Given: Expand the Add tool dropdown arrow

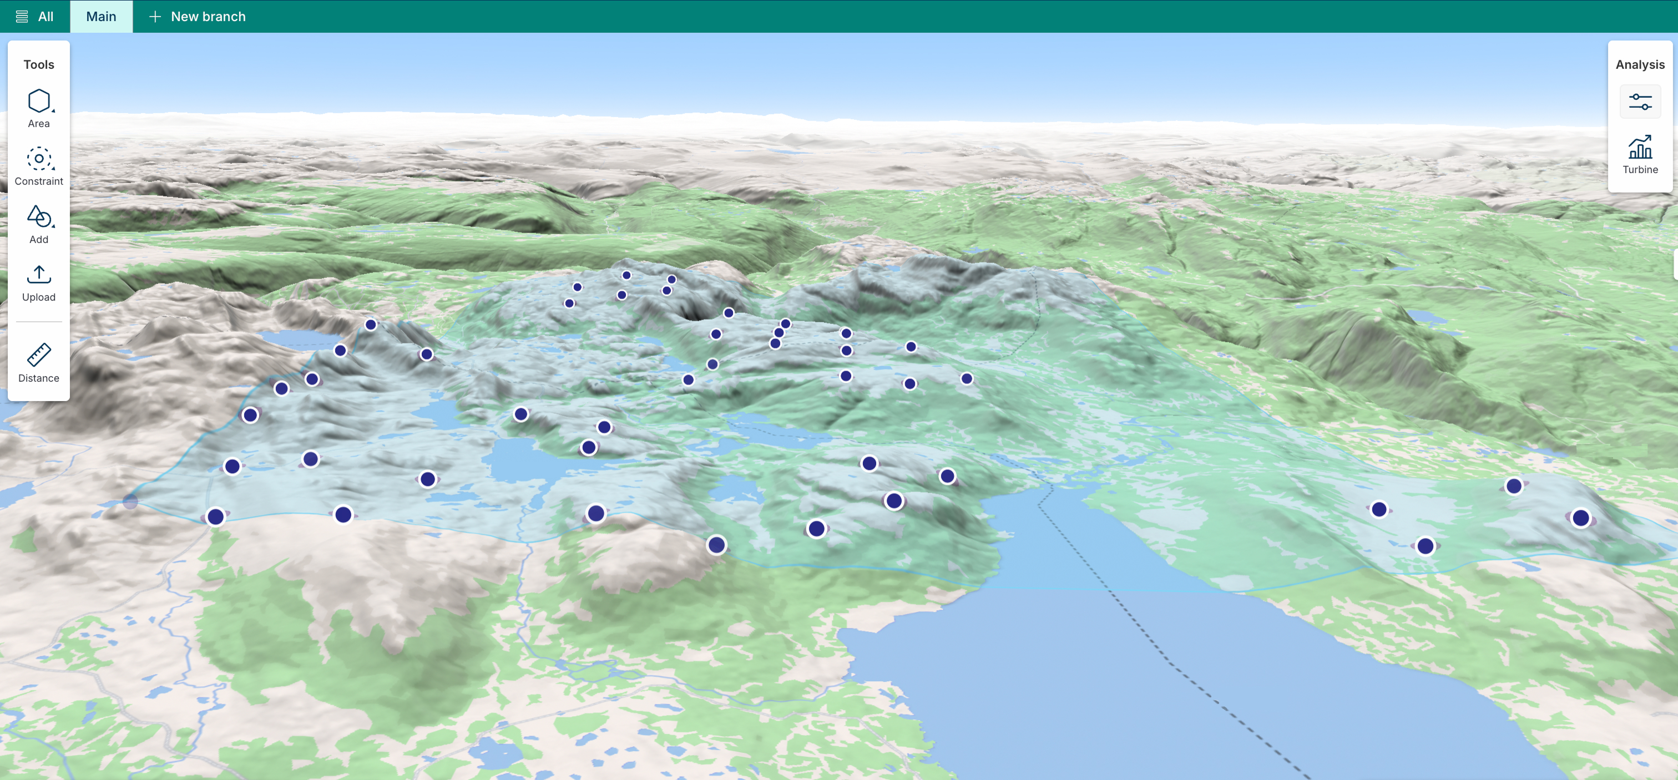Looking at the screenshot, I should coord(53,226).
